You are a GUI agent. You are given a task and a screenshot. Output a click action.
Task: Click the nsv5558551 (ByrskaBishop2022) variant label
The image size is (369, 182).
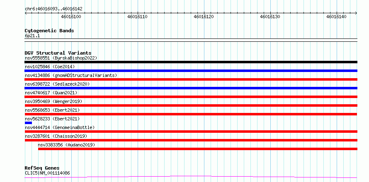(x=61, y=58)
